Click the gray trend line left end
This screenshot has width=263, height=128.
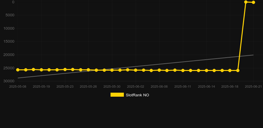(x=18, y=78)
